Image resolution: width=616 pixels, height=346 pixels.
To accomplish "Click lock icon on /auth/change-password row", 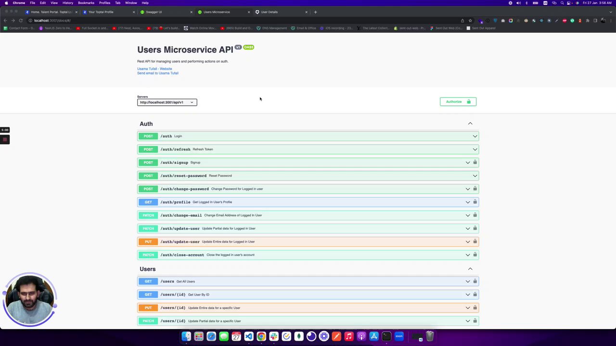I will [x=475, y=189].
